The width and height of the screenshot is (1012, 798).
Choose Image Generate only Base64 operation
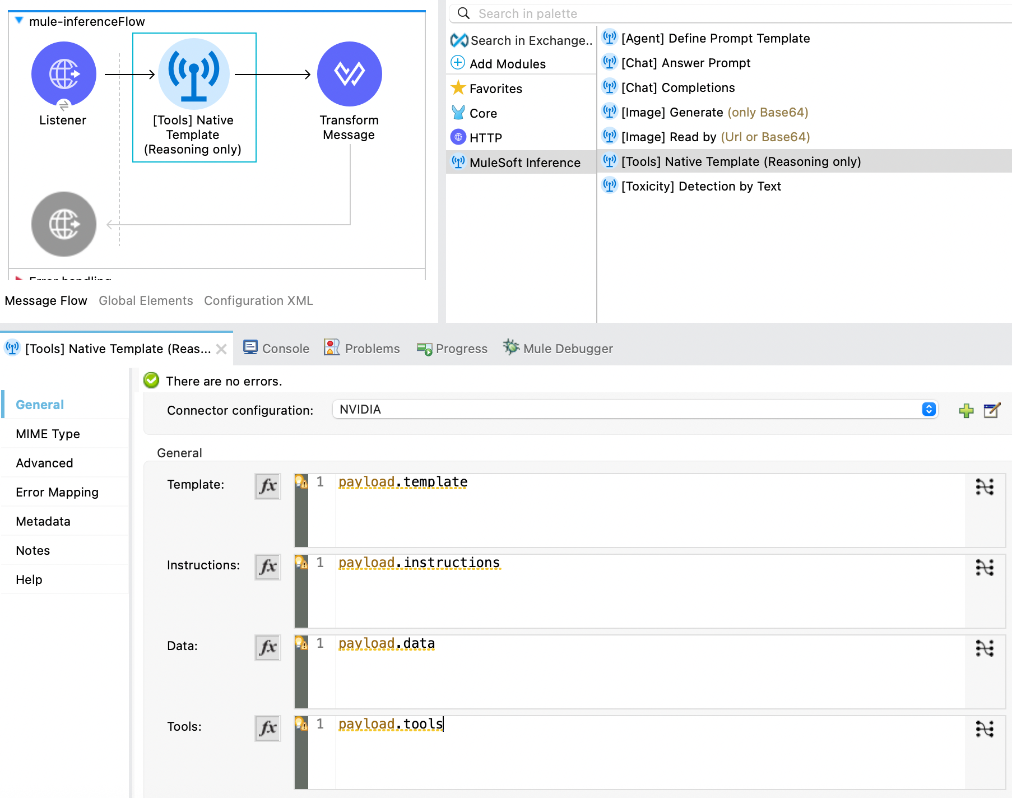pyautogui.click(x=705, y=112)
